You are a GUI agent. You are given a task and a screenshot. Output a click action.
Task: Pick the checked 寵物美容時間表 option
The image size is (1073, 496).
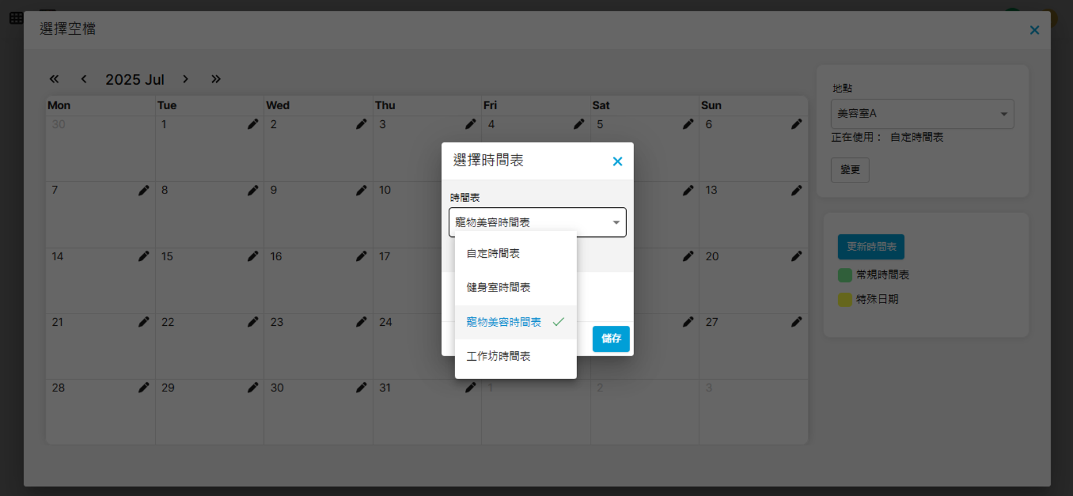(504, 322)
